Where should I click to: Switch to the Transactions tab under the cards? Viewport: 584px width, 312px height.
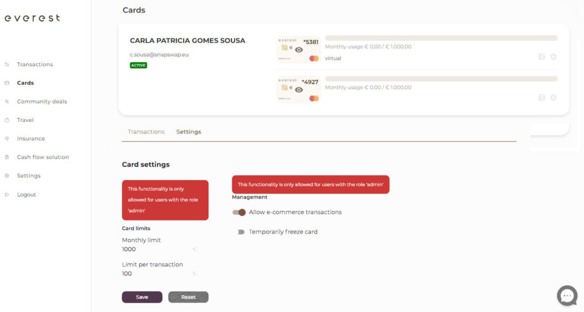click(146, 132)
